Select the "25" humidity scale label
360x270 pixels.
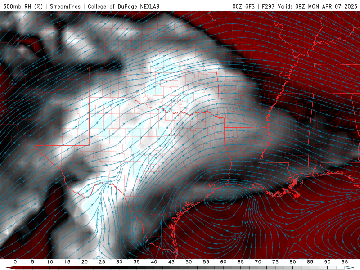pyautogui.click(x=102, y=262)
